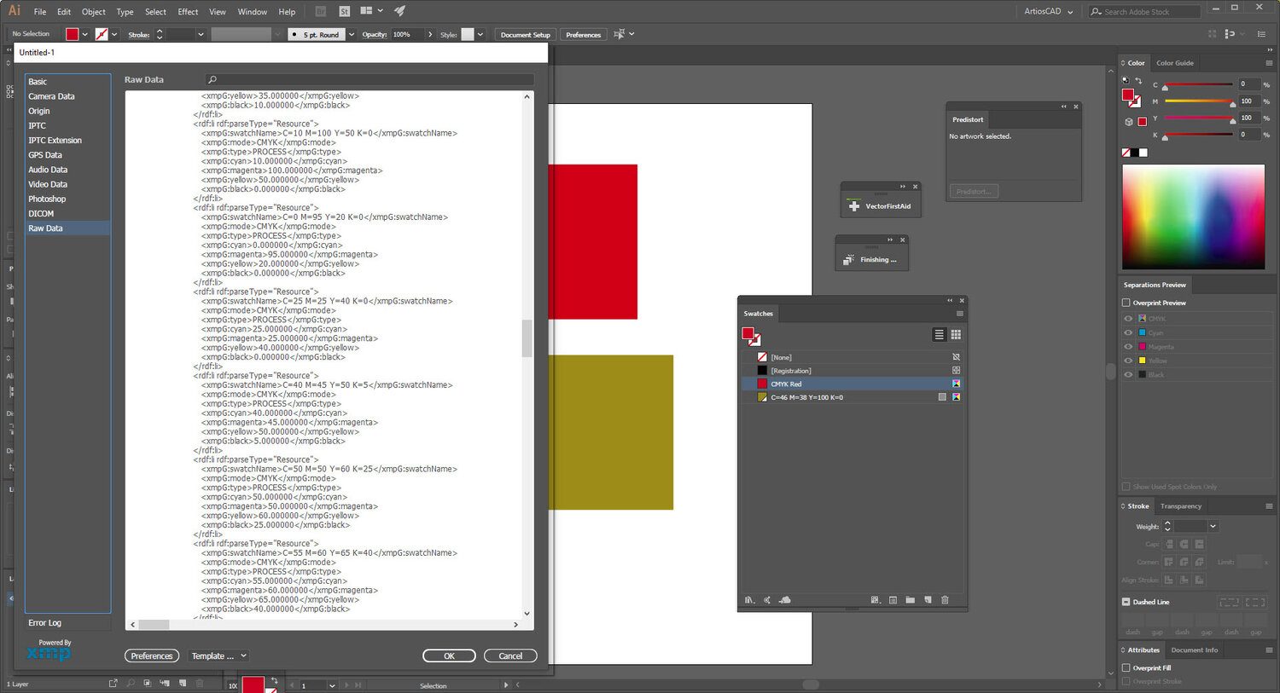Open the Bridge (Br) icon
1280x693 pixels.
321,11
